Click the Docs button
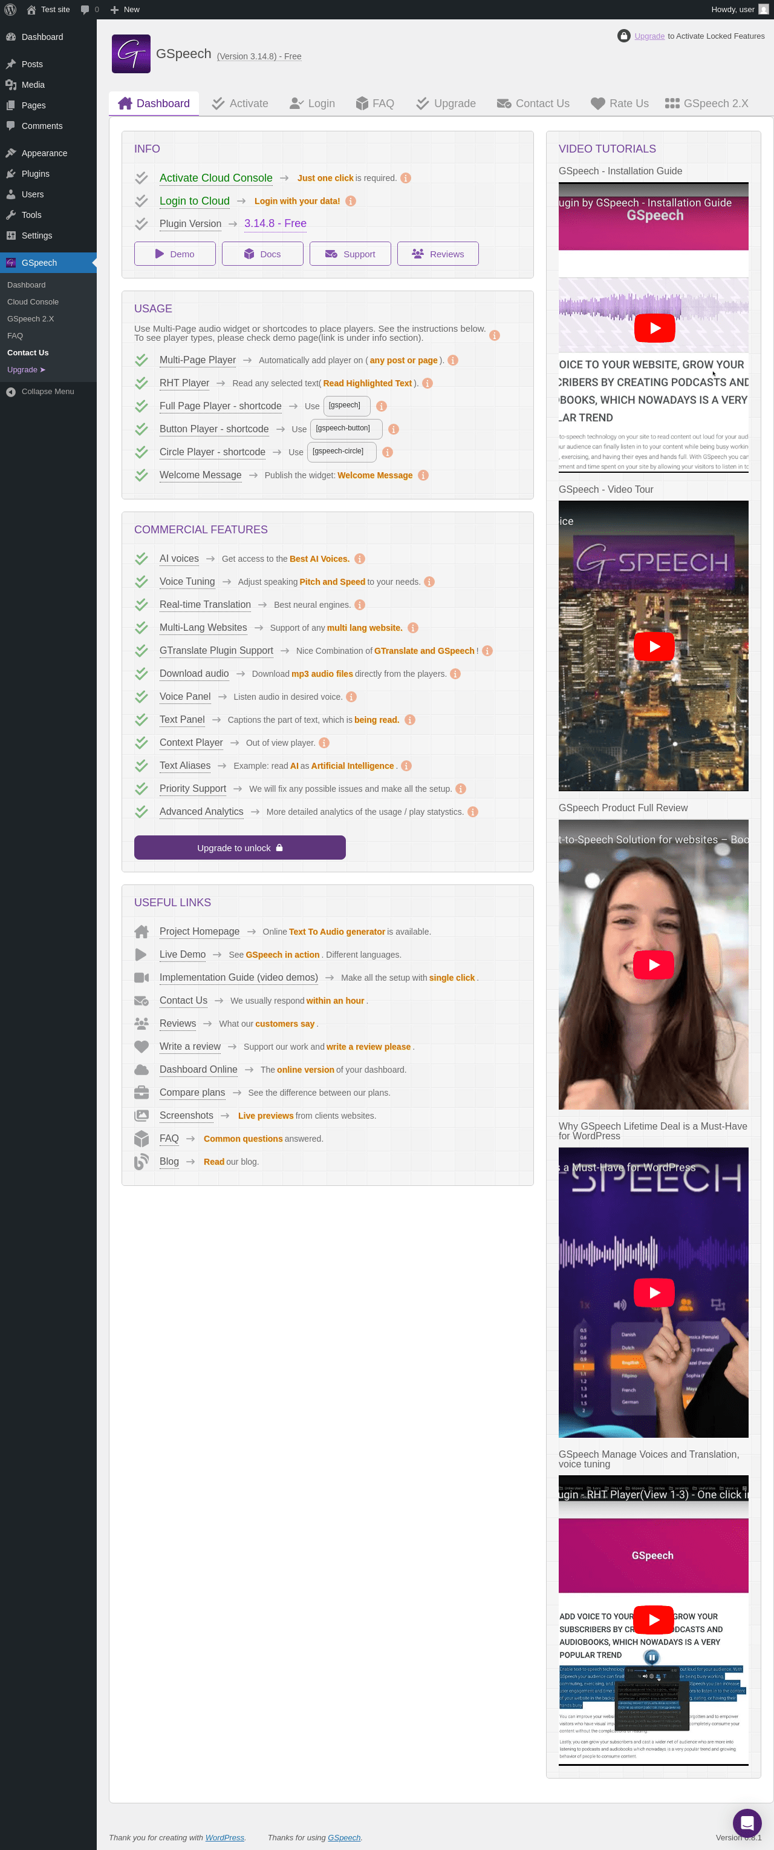The image size is (774, 1850). click(x=262, y=254)
